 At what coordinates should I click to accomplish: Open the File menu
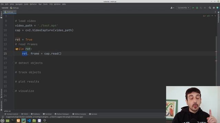coord(2,4)
